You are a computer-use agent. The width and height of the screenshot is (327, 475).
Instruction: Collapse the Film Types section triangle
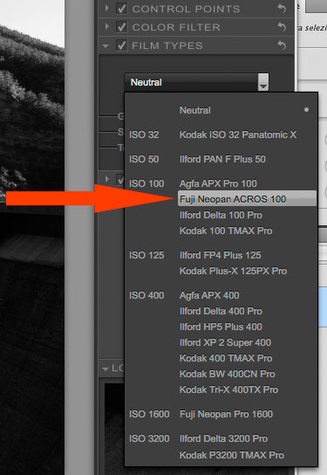click(106, 46)
